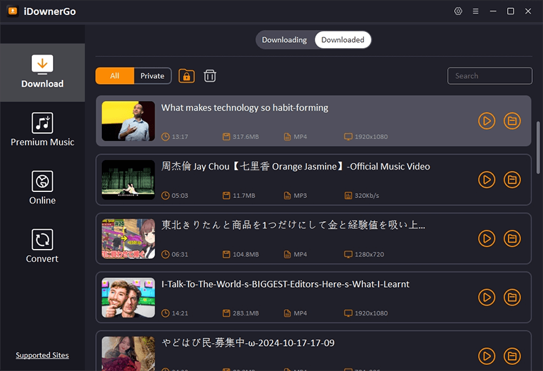Switch to the Downloading tab
Viewport: 543px width, 371px height.
284,40
